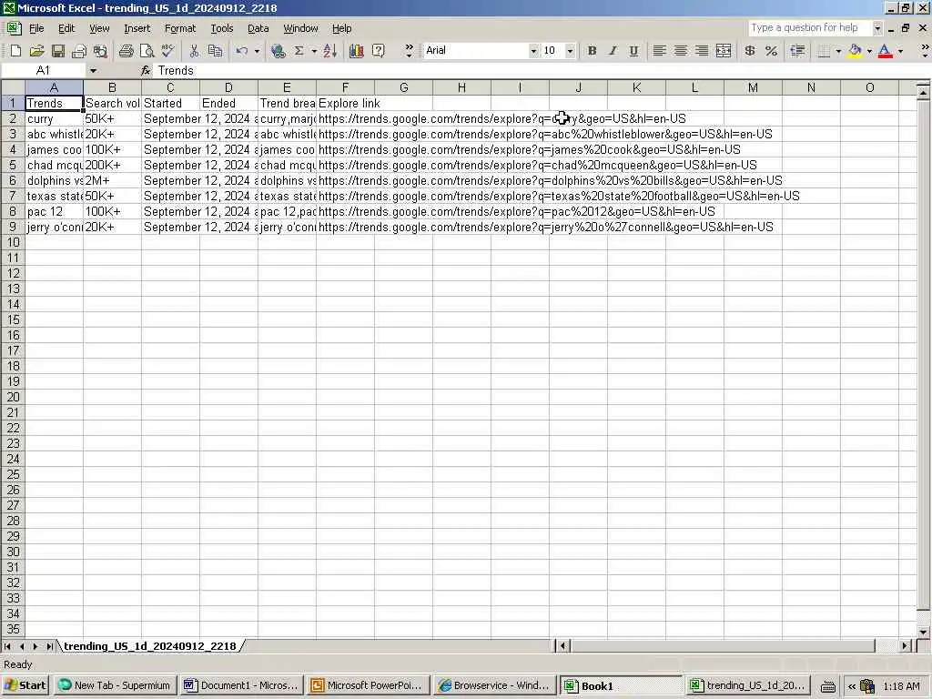Align text right in the cell

tap(702, 51)
